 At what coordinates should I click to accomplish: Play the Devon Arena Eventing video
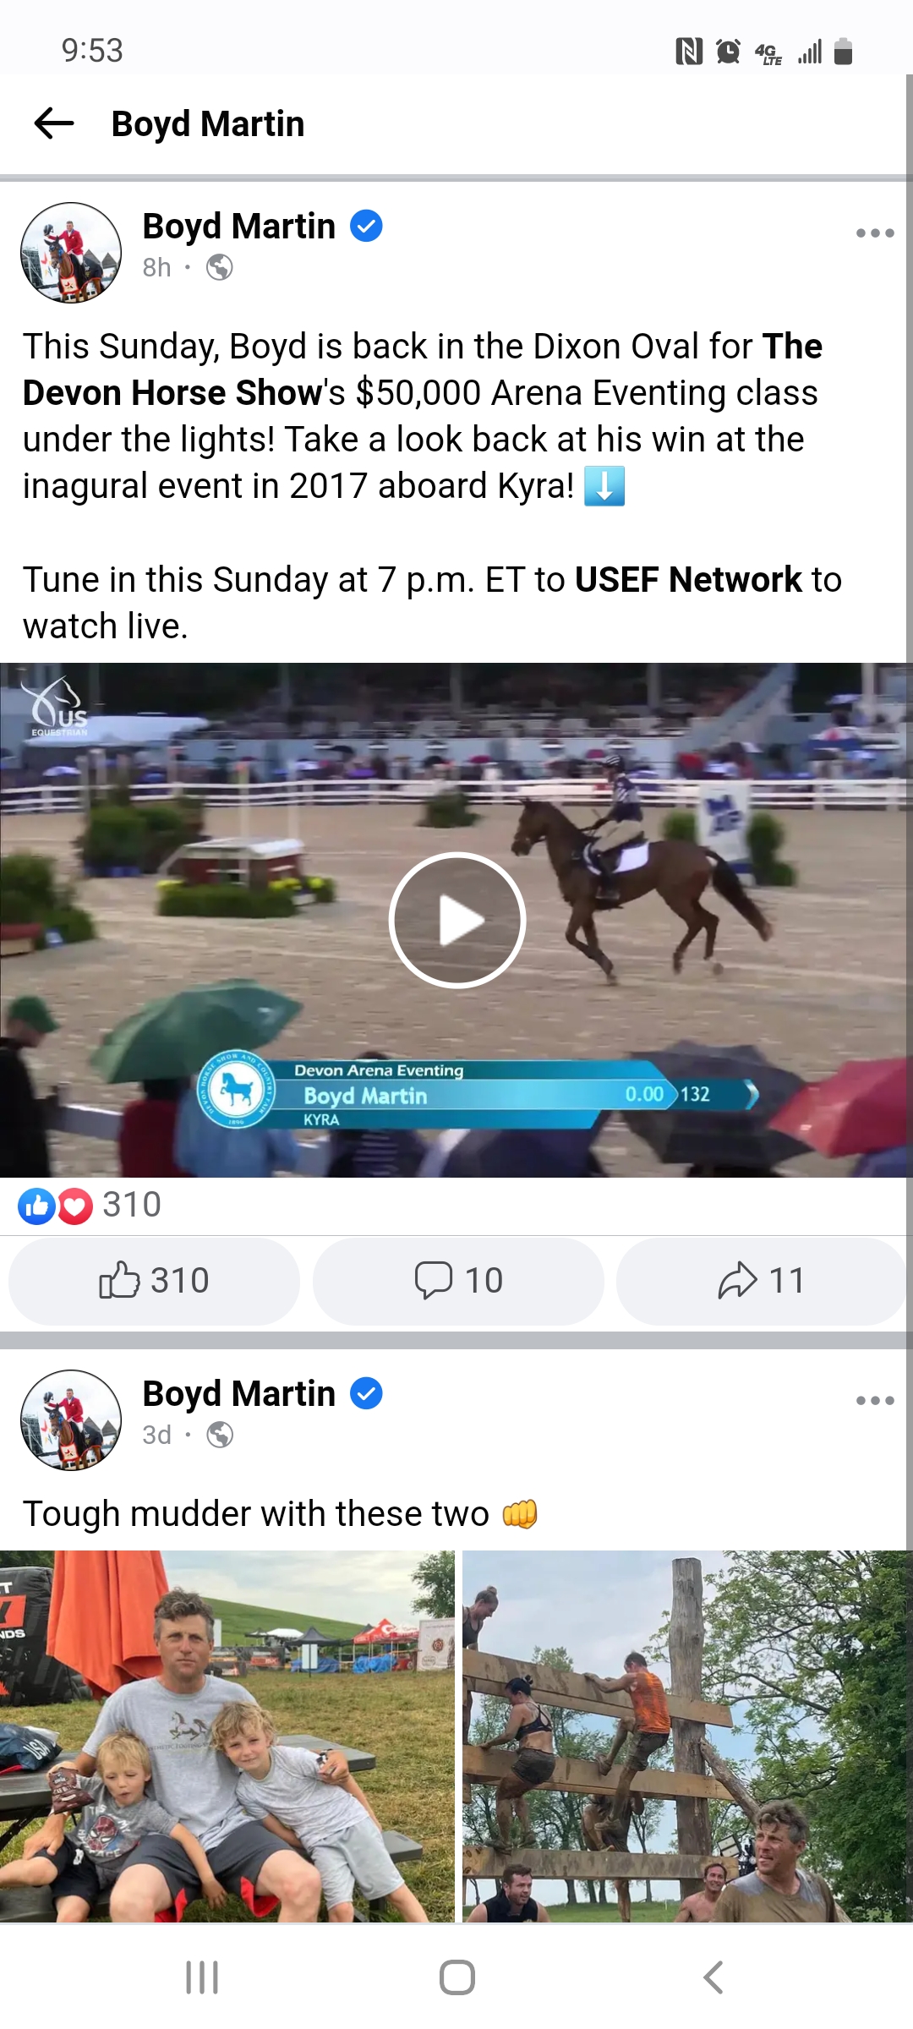tap(457, 920)
